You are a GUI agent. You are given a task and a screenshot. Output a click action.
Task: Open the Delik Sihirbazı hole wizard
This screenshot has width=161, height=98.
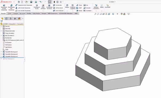[43, 7]
